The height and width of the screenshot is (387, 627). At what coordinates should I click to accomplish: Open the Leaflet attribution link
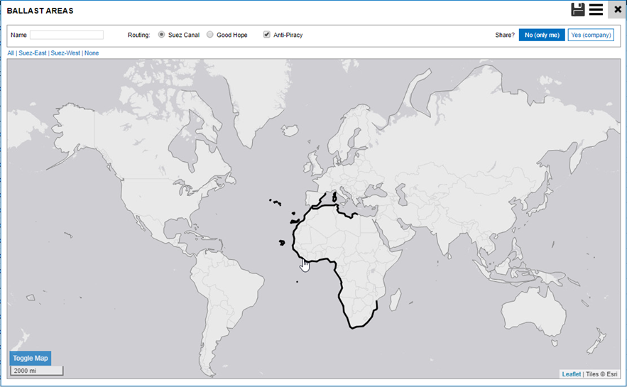[x=571, y=374]
